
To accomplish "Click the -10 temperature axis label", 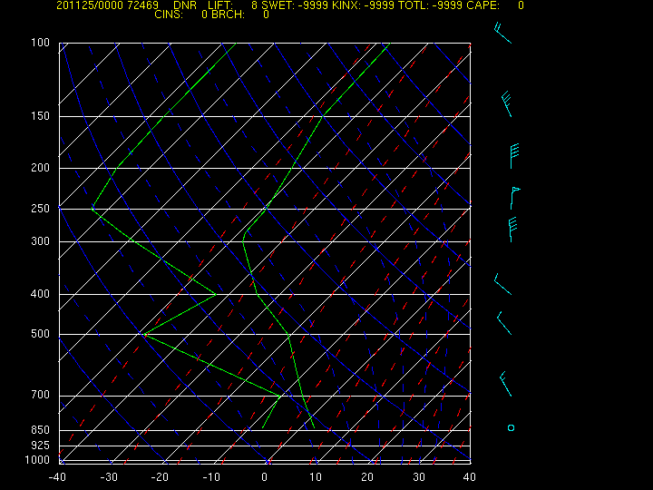I will coord(211,477).
